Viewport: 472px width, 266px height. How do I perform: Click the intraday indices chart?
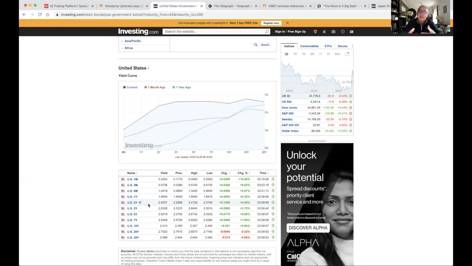[317, 76]
